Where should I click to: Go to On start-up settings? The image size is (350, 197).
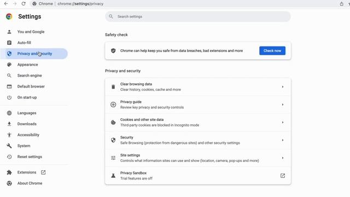(27, 97)
